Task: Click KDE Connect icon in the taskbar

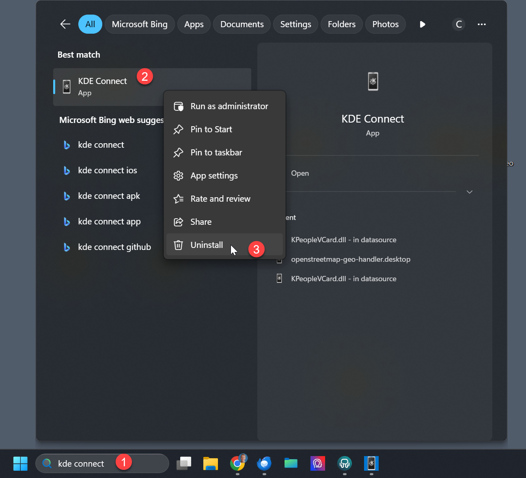Action: 371,463
